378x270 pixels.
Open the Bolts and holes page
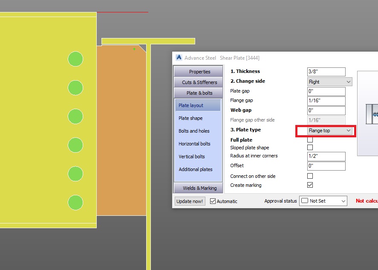click(198, 131)
